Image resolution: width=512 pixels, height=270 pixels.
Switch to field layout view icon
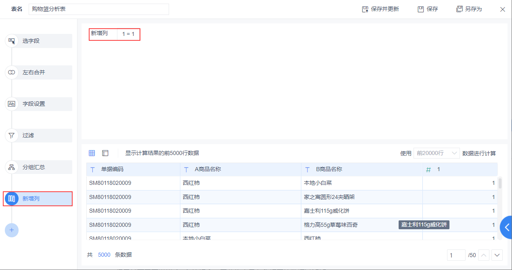105,153
